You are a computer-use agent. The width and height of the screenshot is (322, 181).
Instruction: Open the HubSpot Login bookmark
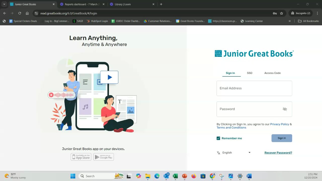pyautogui.click(x=97, y=21)
